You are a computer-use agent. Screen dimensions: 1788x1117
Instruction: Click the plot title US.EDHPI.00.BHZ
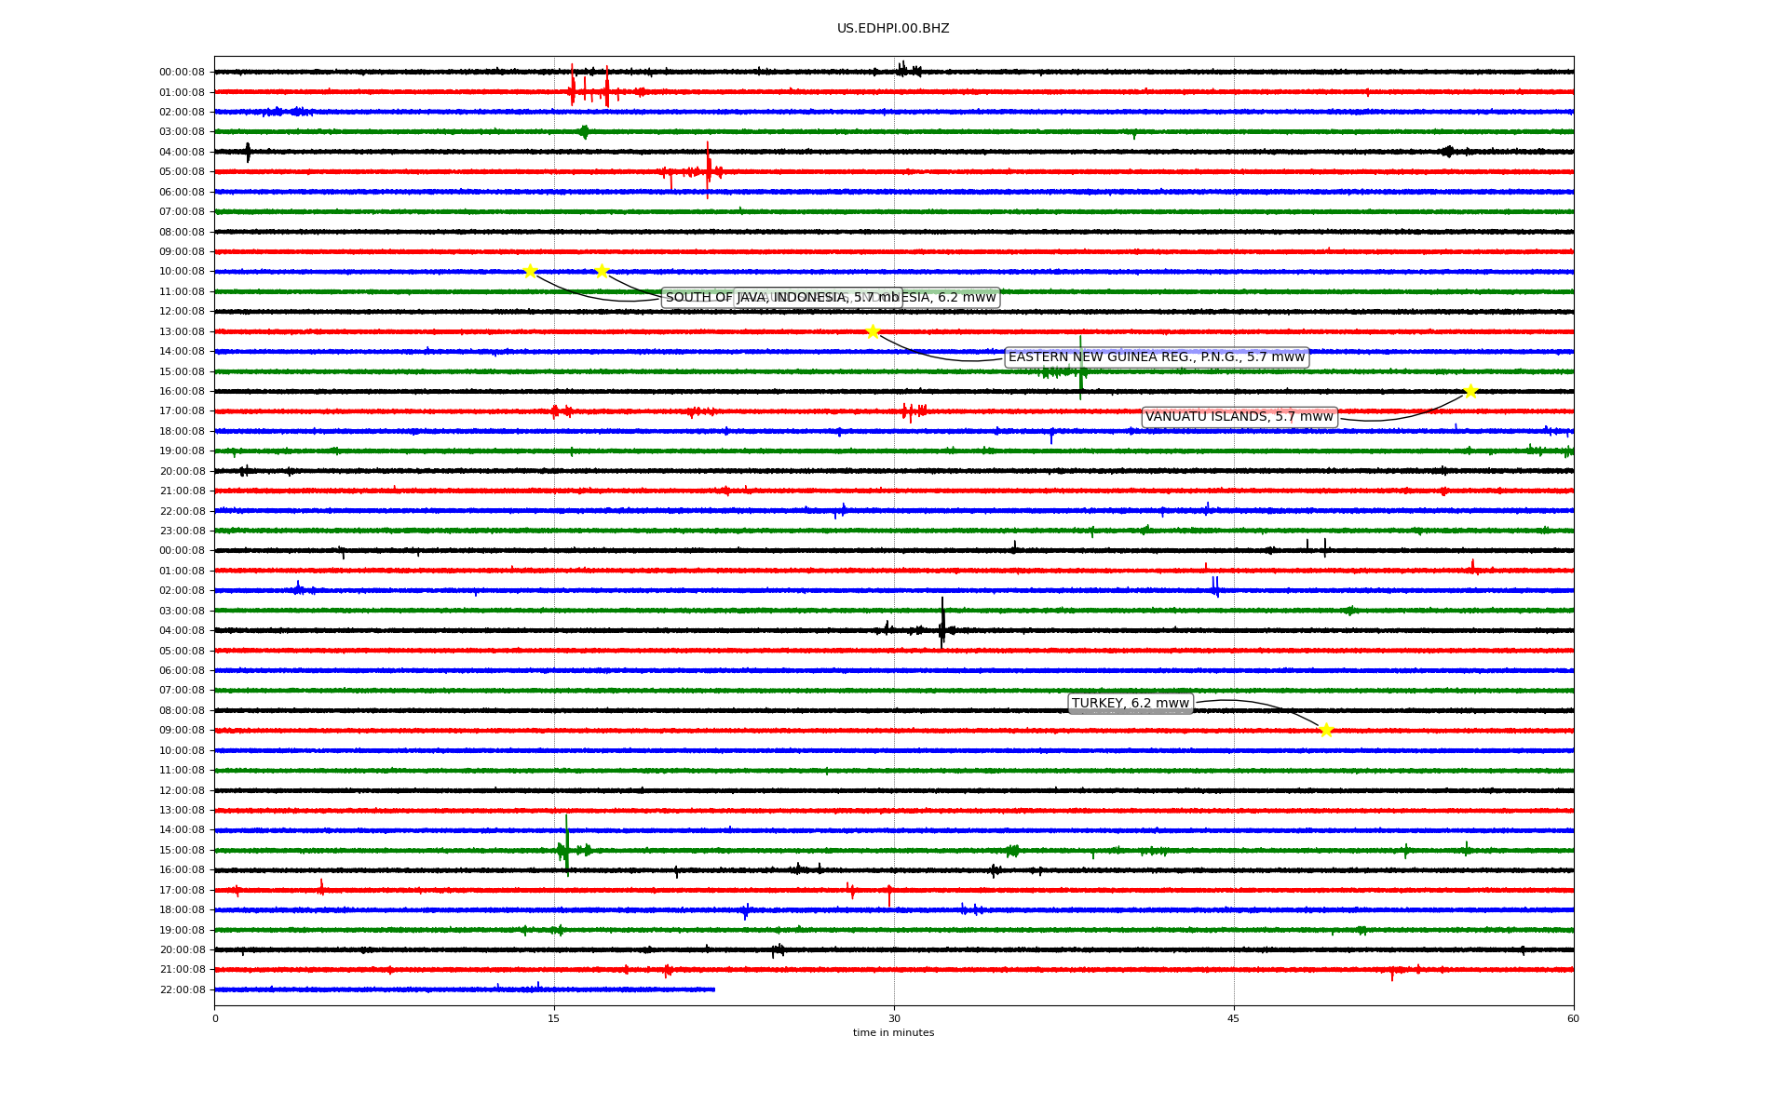point(893,29)
